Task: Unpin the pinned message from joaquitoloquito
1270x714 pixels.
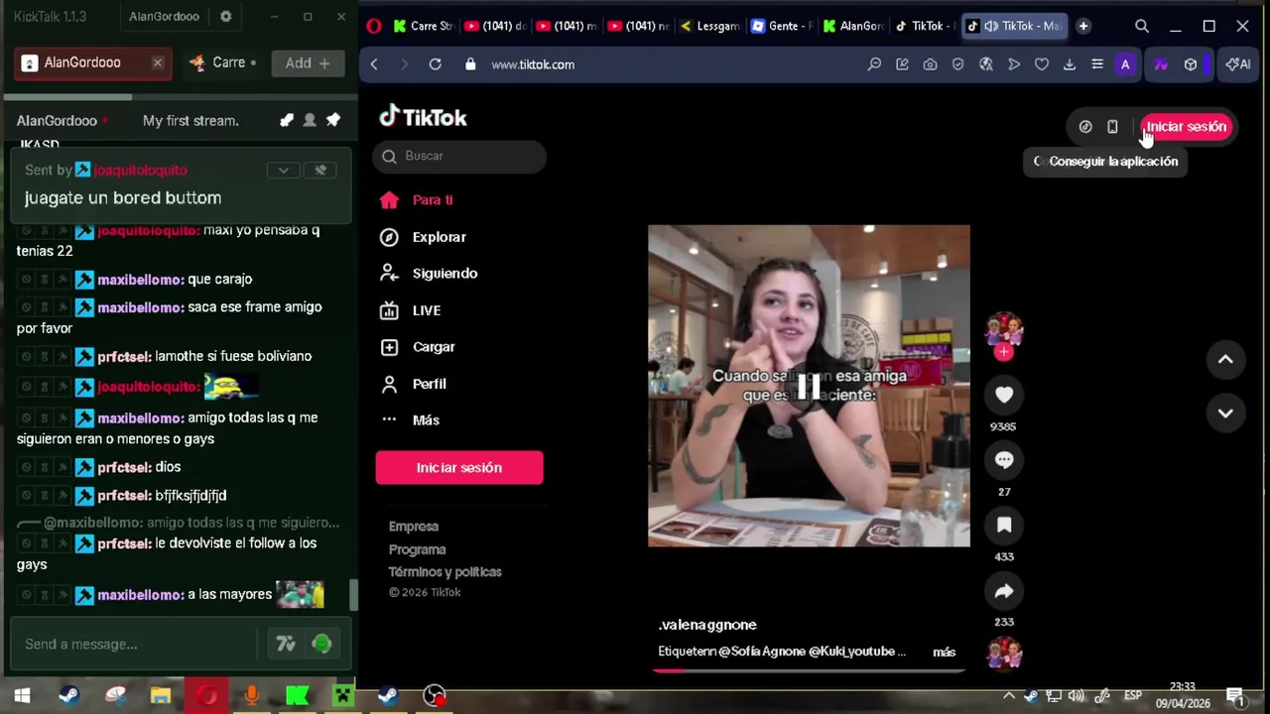Action: (x=320, y=171)
